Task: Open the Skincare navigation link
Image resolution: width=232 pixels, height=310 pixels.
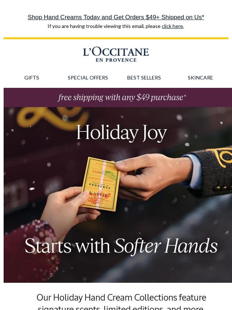Action: [200, 78]
